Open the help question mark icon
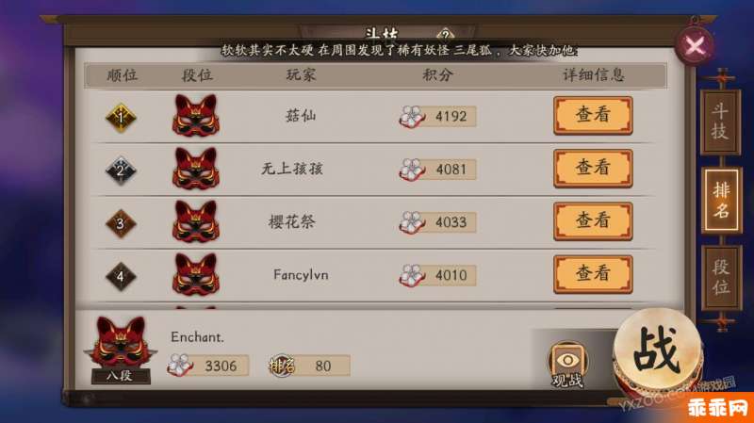 click(446, 35)
